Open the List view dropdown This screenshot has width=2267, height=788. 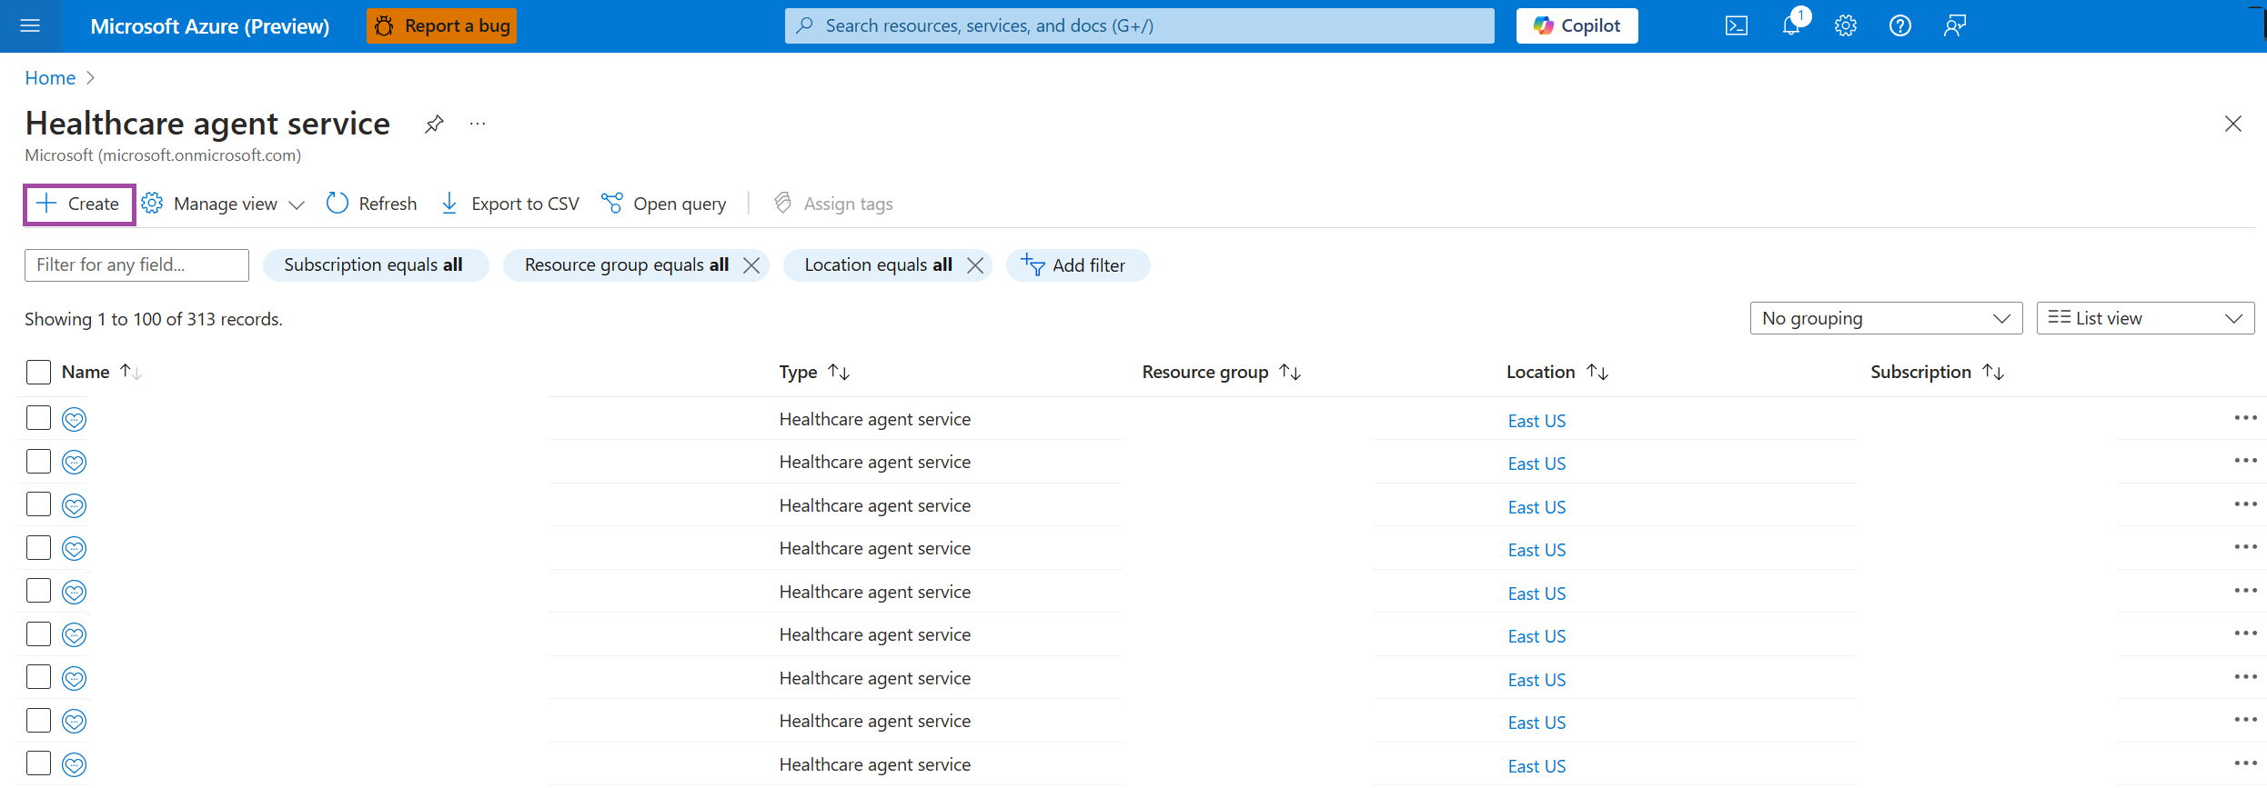click(2144, 318)
